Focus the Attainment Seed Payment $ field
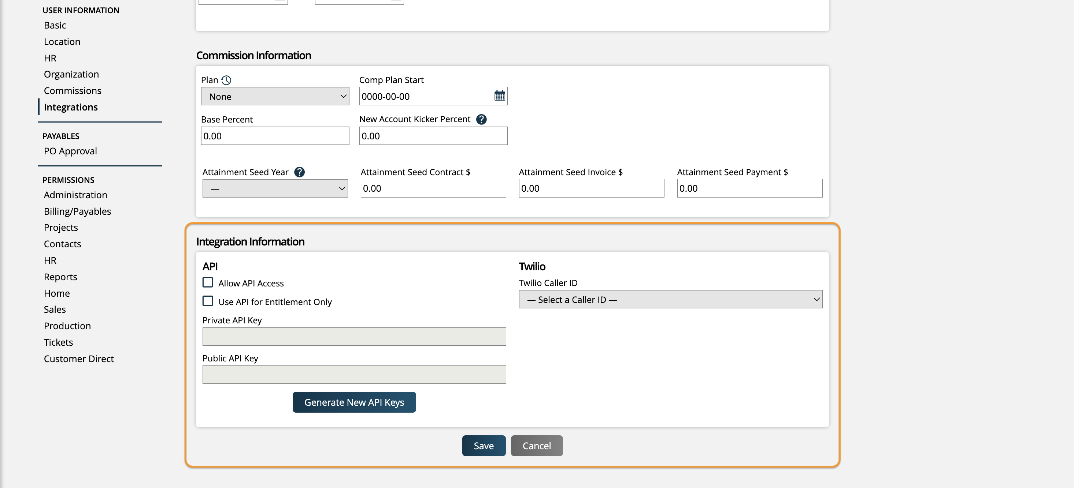Viewport: 1074px width, 488px height. 749,189
